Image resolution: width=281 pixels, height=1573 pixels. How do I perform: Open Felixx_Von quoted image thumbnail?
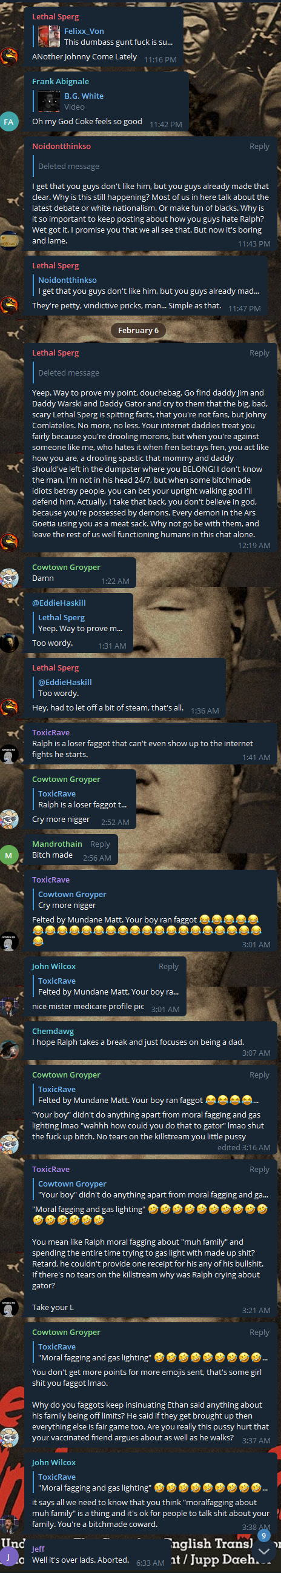coord(49,36)
